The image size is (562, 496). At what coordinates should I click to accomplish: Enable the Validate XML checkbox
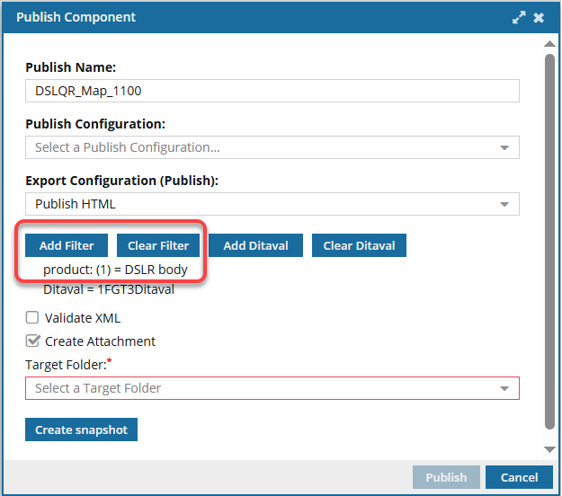point(32,317)
